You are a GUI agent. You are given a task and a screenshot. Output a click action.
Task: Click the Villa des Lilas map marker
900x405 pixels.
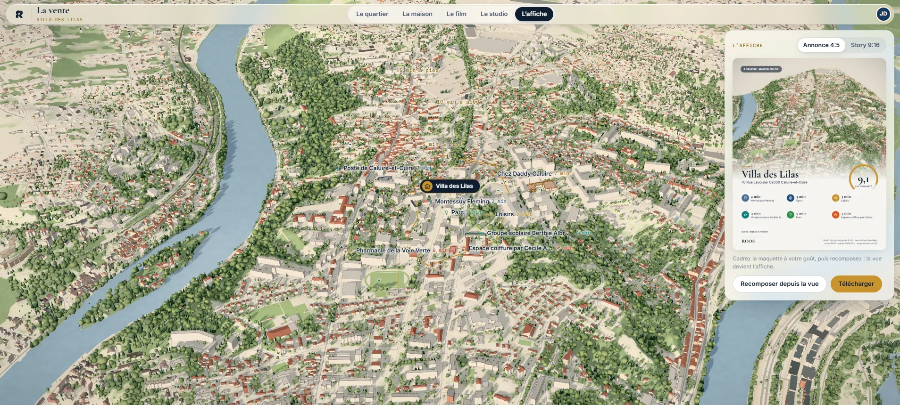point(450,186)
